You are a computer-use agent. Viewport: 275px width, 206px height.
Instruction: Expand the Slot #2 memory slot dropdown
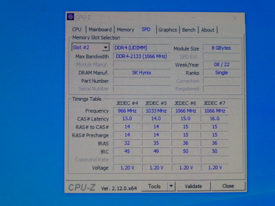106,48
